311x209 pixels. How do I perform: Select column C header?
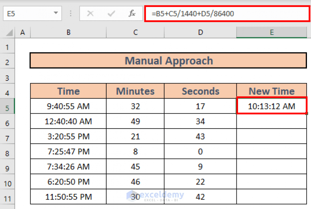[x=135, y=33]
